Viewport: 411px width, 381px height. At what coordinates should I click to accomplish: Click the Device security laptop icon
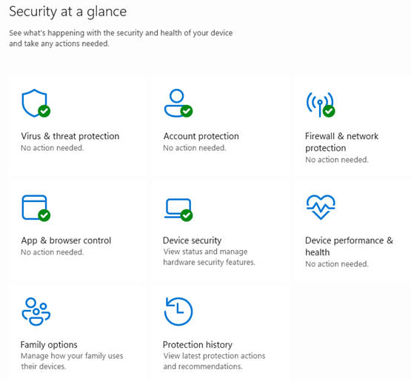pos(178,210)
